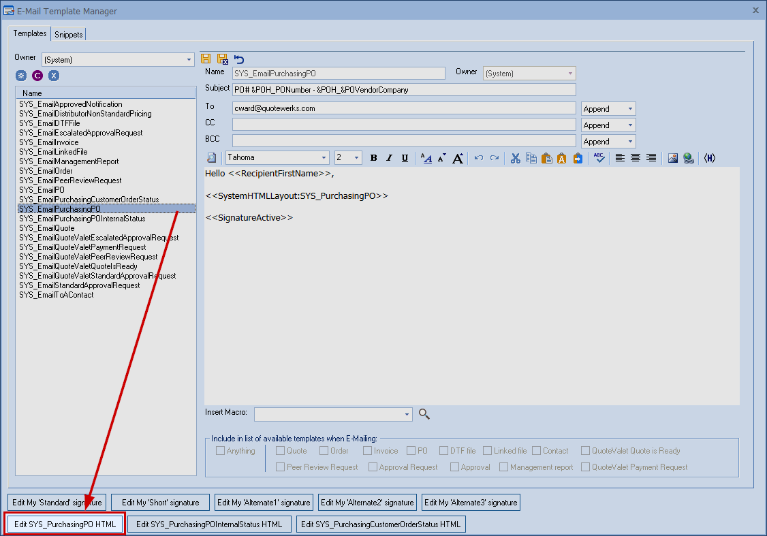Run the ABC spell check
This screenshot has width=767, height=536.
599,158
